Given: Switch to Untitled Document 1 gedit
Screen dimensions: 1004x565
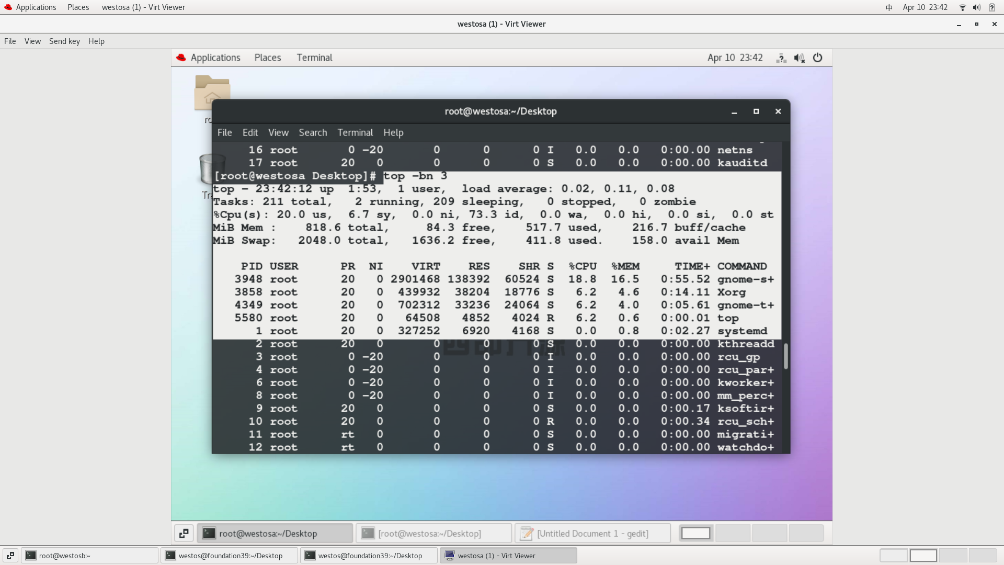Looking at the screenshot, I should pyautogui.click(x=592, y=533).
